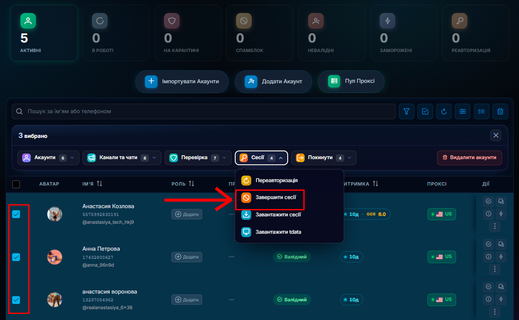Choose Переавторизація from the Сесії menu

(289, 180)
